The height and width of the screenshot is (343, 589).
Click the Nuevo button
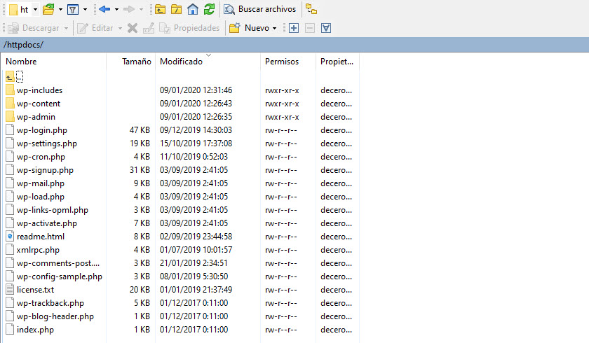click(250, 28)
